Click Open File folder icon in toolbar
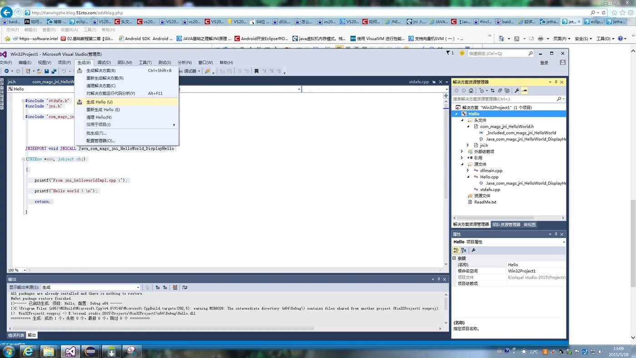636x358 pixels. 39,71
